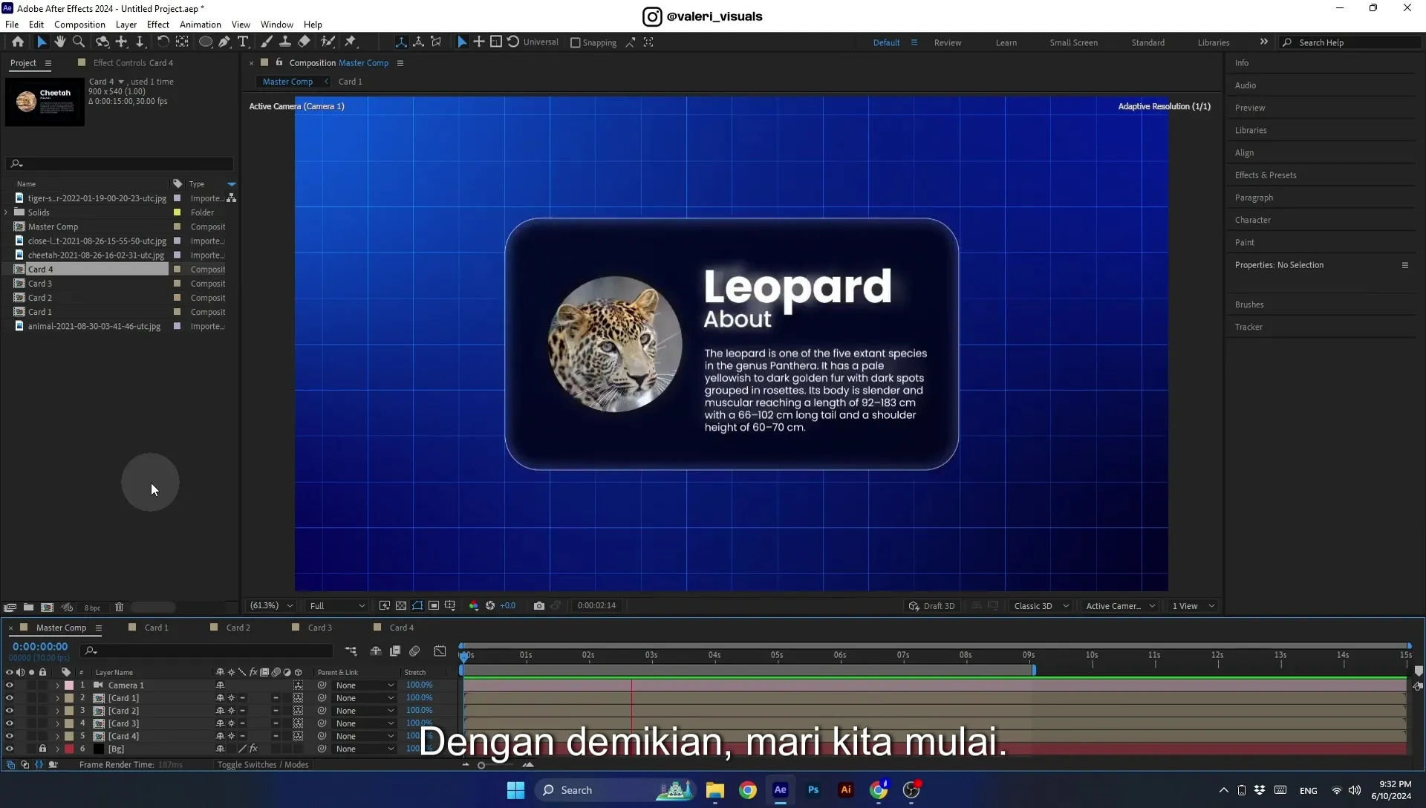Screen dimensions: 1426x808
Task: Select the Pen tool
Action: [x=224, y=42]
